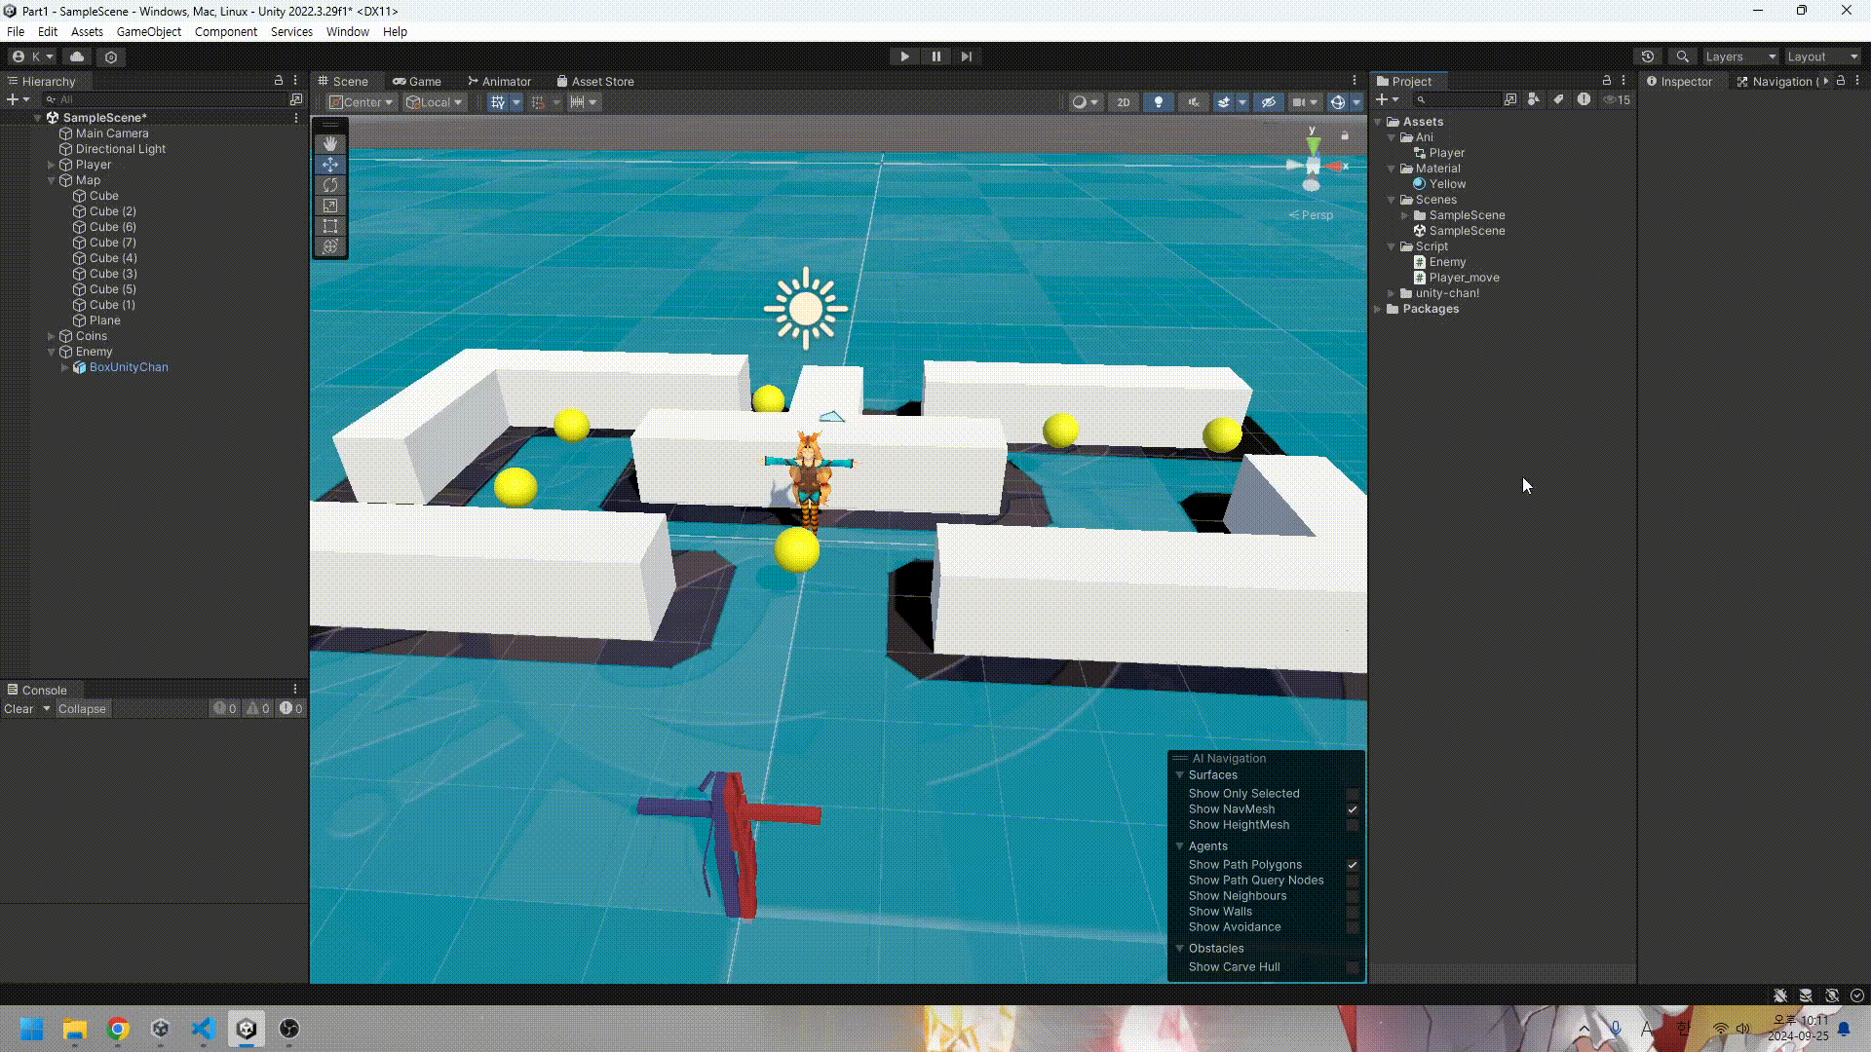Open the Local rotation dropdown
1871x1052 pixels.
(x=435, y=102)
